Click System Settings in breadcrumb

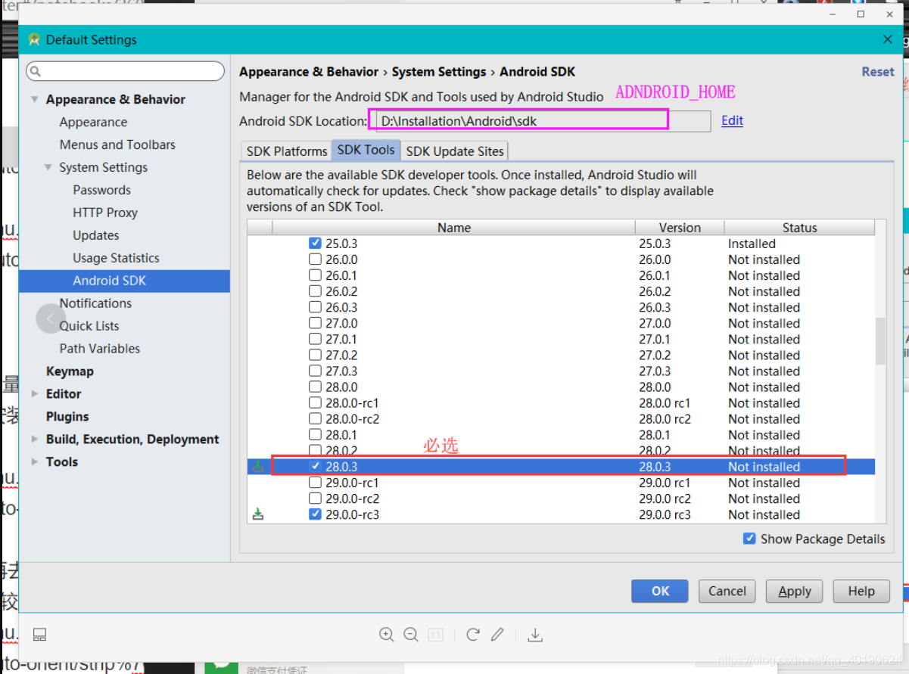coord(439,72)
